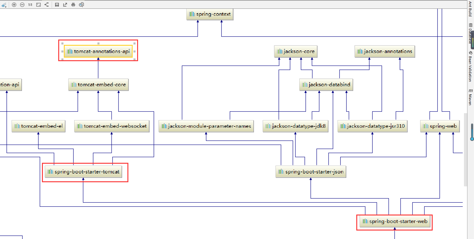This screenshot has height=239, width=474.
Task: Open the Maven tool window
Action: [x=470, y=97]
